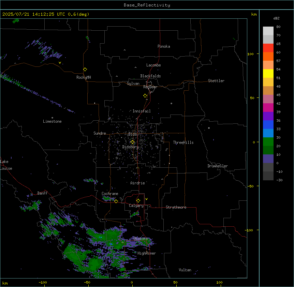Click the HighRiver city label
Viewport: 294px width, 287px height.
[x=147, y=253]
